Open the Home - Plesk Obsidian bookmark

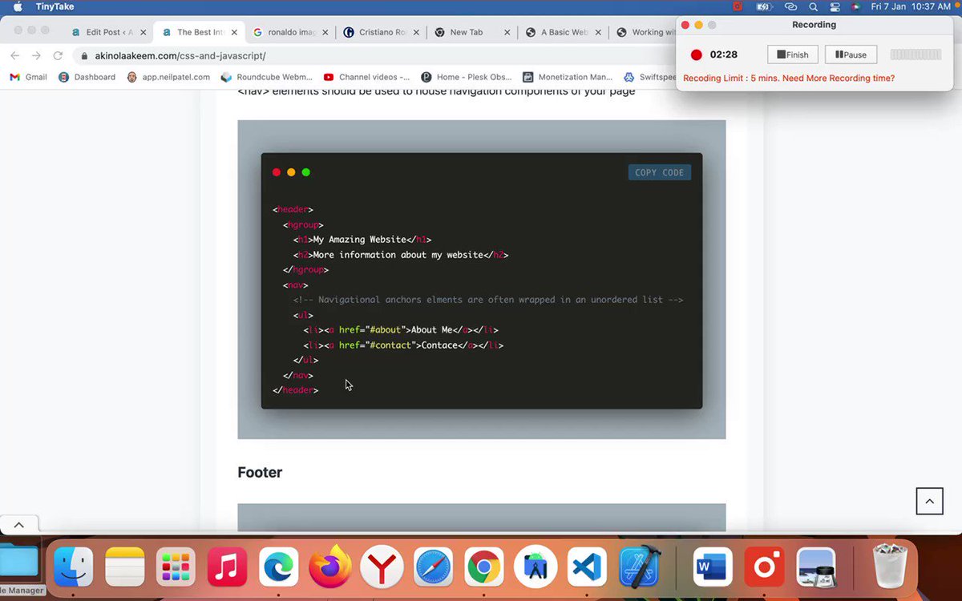tap(467, 77)
